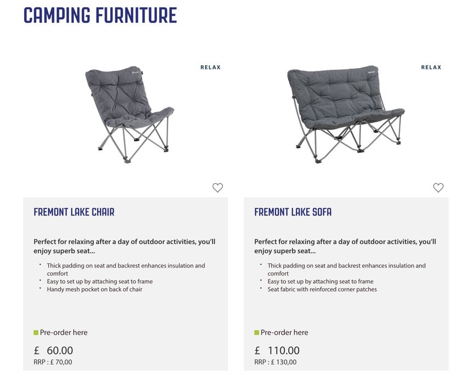Select 'Pre-order here' for the chair
464x383 pixels.
(64, 333)
